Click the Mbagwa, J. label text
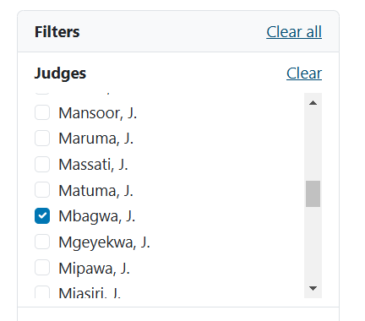Screen dimensions: 365x321 (x=97, y=216)
